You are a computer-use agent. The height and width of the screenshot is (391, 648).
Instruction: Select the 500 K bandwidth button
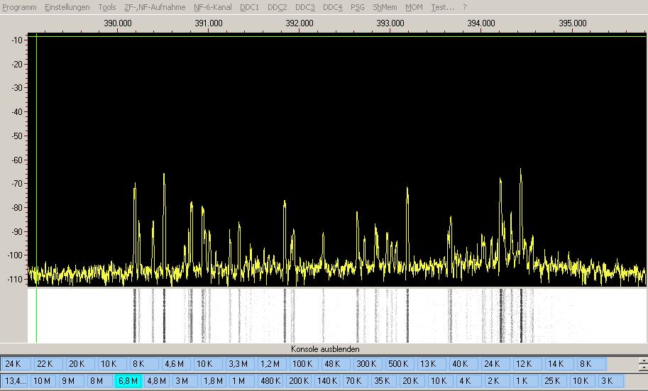coord(401,364)
